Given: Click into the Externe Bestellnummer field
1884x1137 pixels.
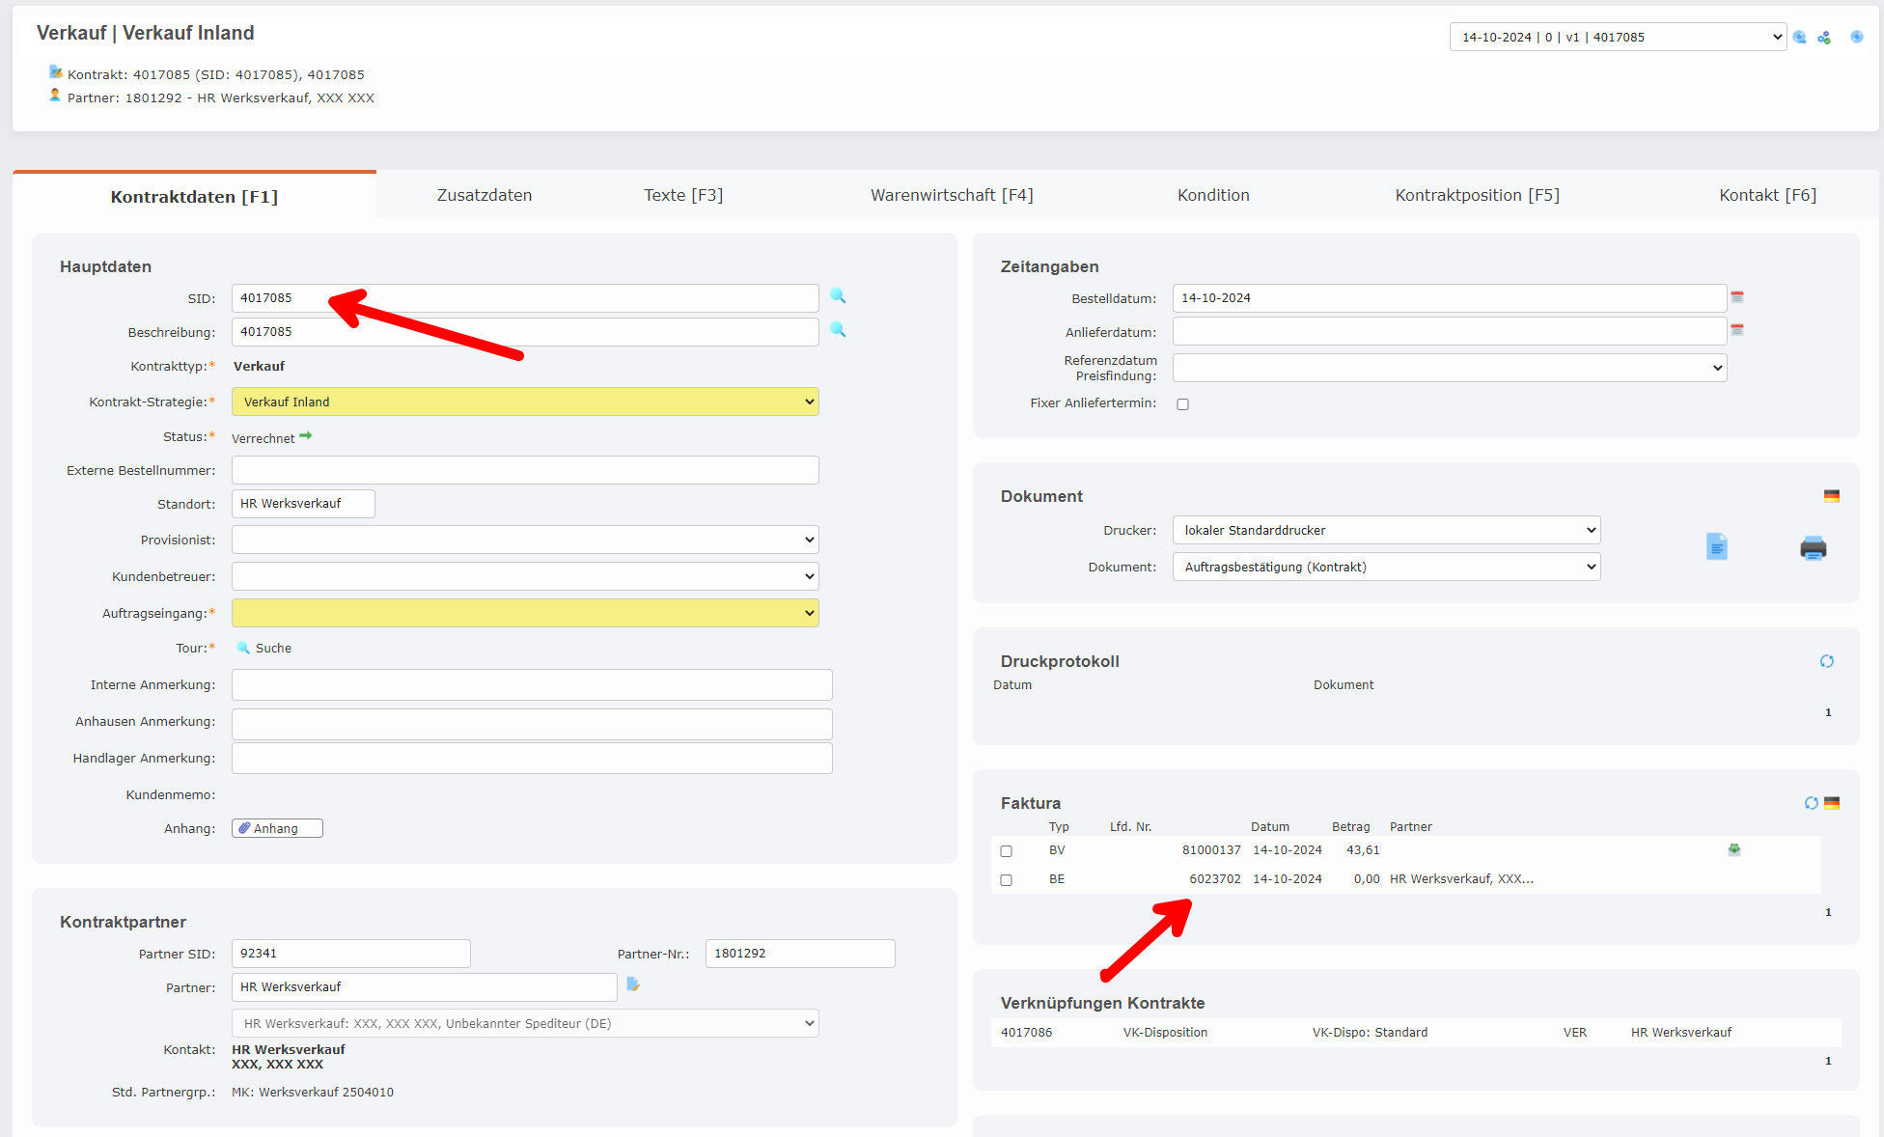Looking at the screenshot, I should [x=525, y=470].
